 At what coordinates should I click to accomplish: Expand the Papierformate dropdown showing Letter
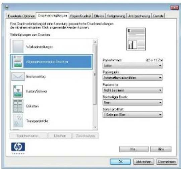[x=132, y=65]
